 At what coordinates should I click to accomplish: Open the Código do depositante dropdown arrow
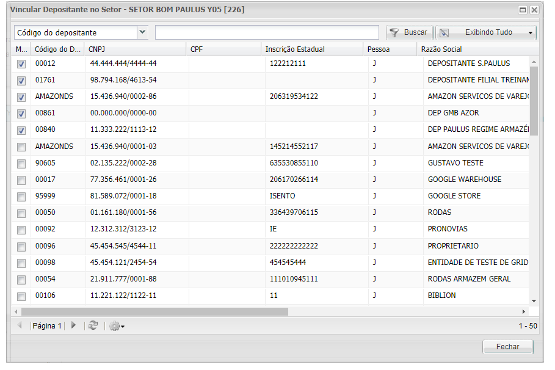142,32
